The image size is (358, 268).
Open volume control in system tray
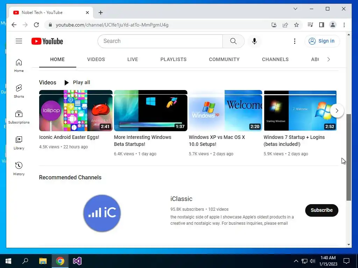pyautogui.click(x=313, y=261)
